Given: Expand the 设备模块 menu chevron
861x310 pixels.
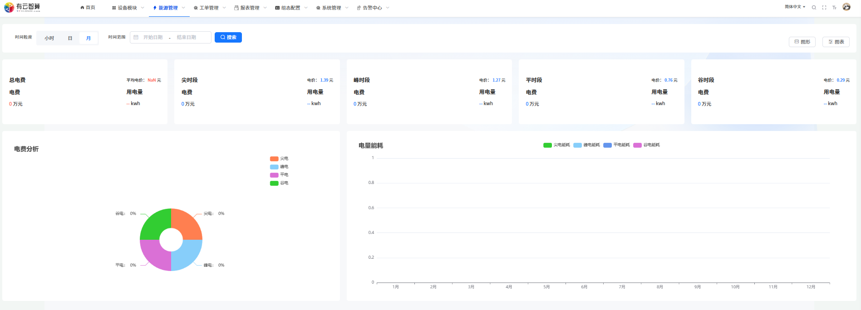Looking at the screenshot, I should tap(143, 8).
